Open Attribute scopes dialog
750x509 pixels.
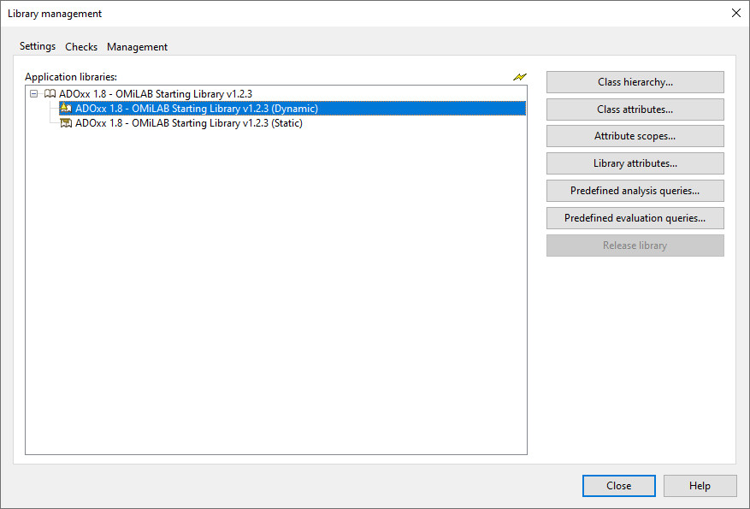coord(635,136)
